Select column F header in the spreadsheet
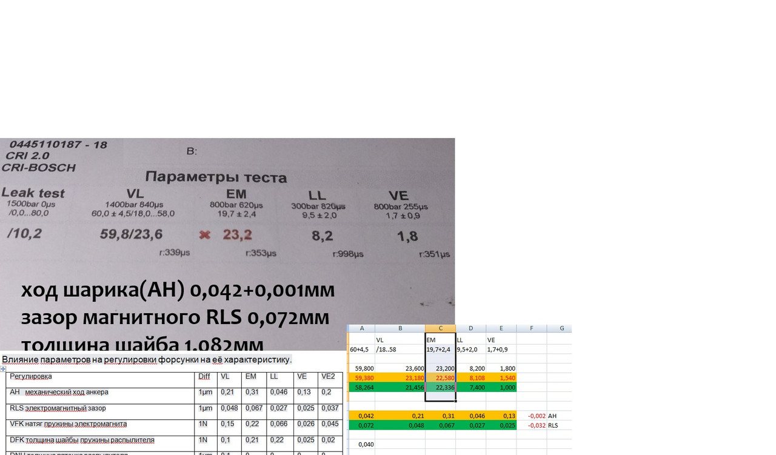The height and width of the screenshot is (455, 776). click(532, 328)
